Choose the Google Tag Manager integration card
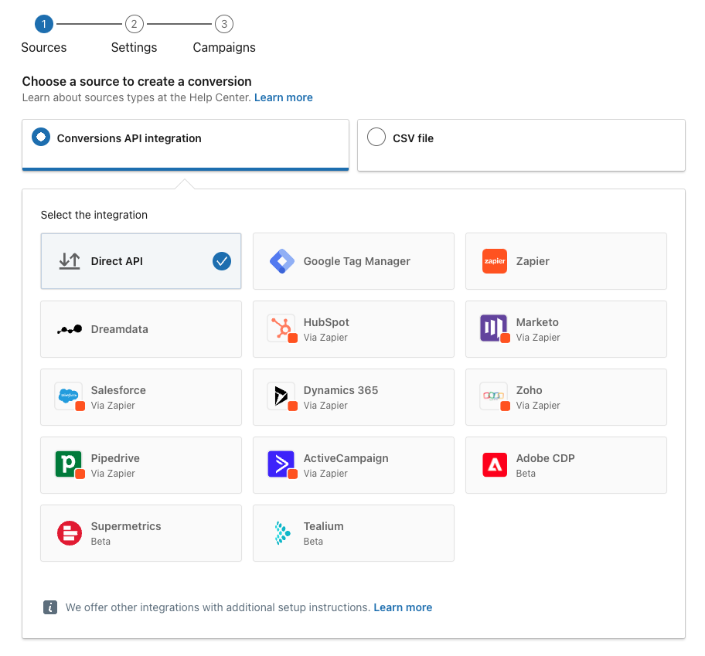Screen dimensions: 705x656 coord(353,261)
